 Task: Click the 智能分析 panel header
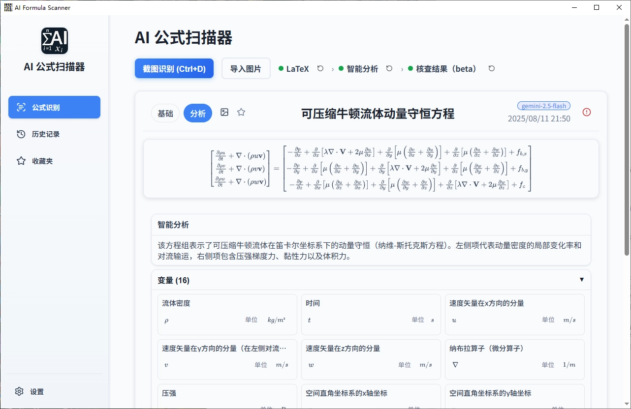point(371,225)
